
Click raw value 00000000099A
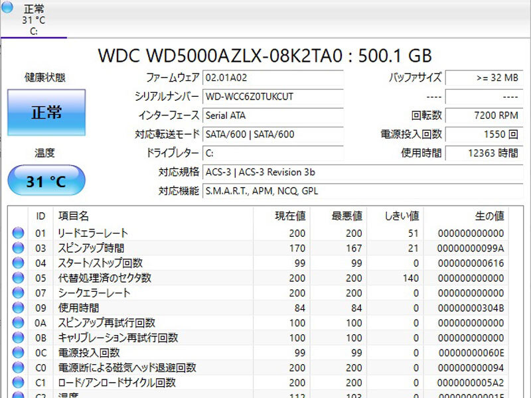471,248
